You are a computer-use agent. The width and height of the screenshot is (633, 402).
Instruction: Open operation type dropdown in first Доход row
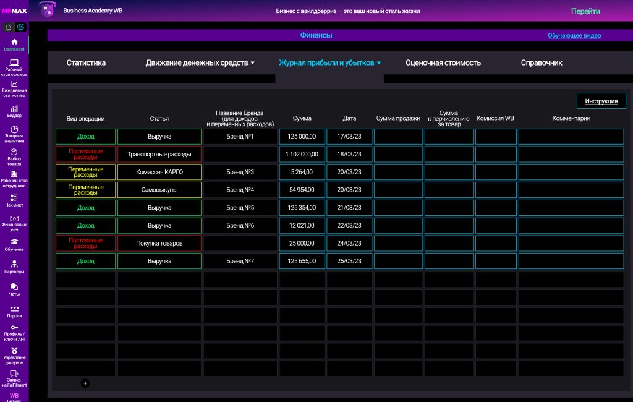[x=85, y=137]
